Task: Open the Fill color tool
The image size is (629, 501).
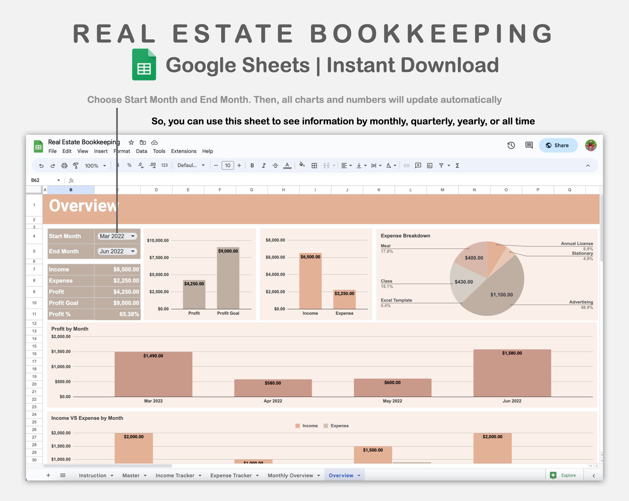Action: (x=302, y=166)
